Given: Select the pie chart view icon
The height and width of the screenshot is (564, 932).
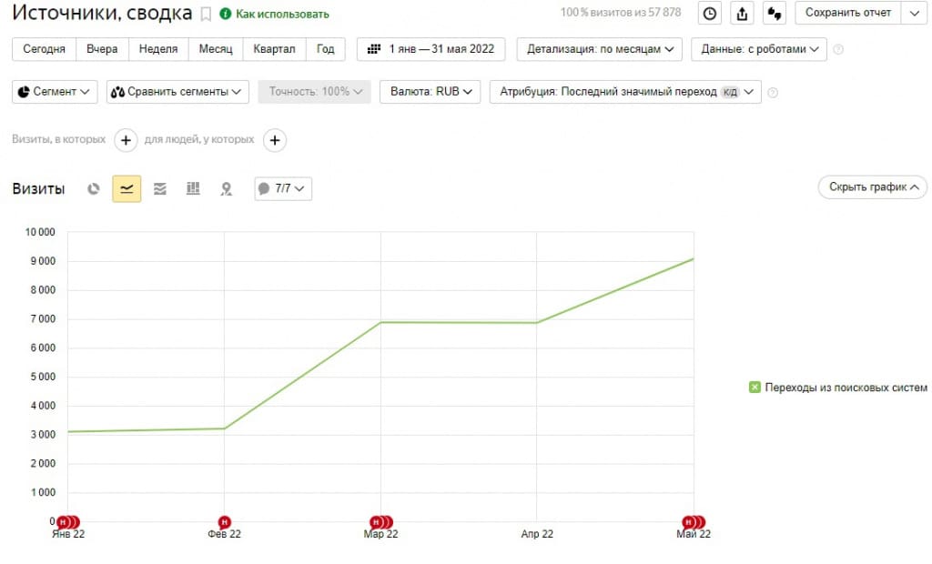Looking at the screenshot, I should pyautogui.click(x=94, y=189).
